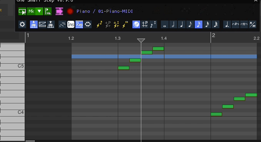Select the green note at C5 row
The height and width of the screenshot is (142, 261).
coord(124,68)
